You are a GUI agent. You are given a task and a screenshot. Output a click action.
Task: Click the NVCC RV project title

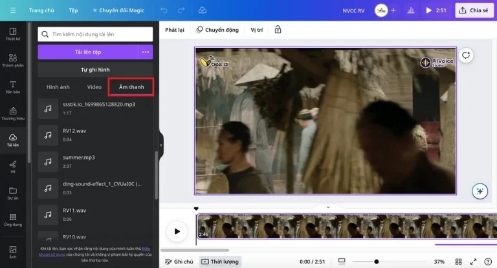(353, 10)
